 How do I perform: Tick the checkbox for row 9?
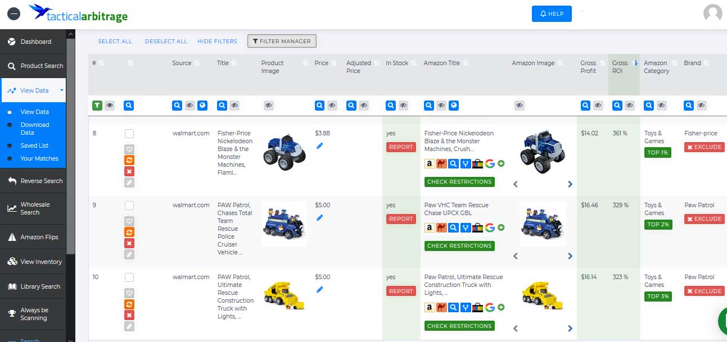click(129, 206)
